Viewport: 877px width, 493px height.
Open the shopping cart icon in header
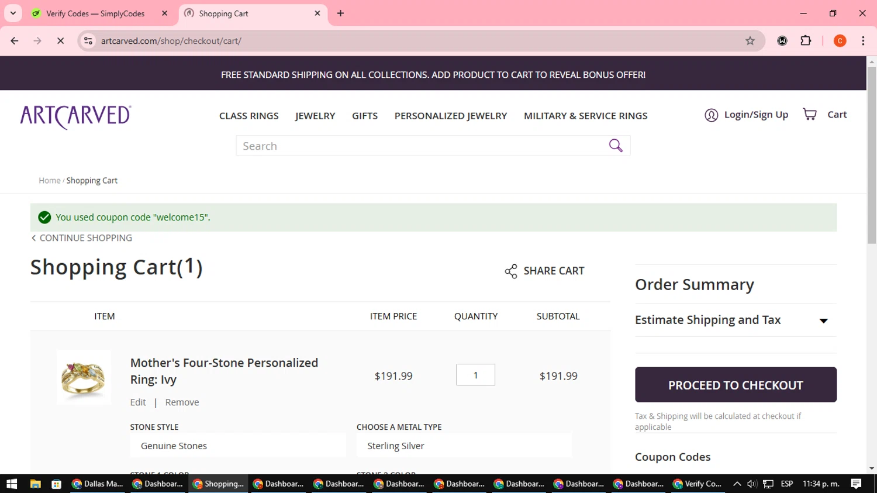click(x=810, y=115)
